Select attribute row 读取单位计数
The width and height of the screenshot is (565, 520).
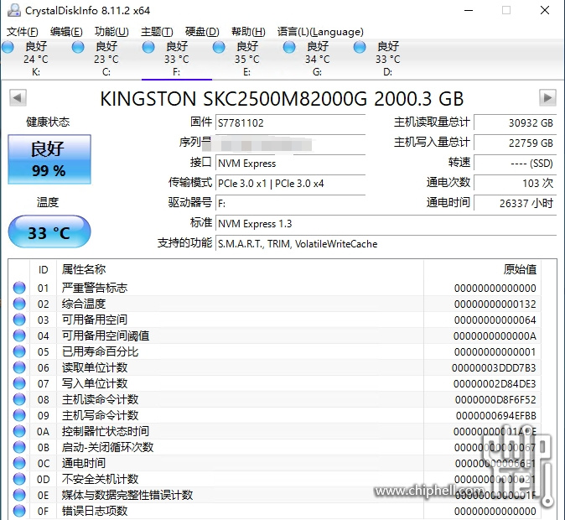click(275, 367)
